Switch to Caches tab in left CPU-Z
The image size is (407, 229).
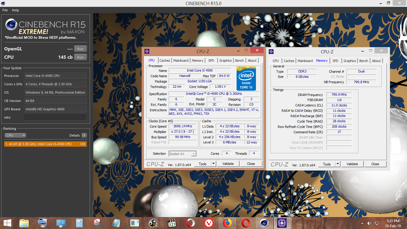pos(164,61)
